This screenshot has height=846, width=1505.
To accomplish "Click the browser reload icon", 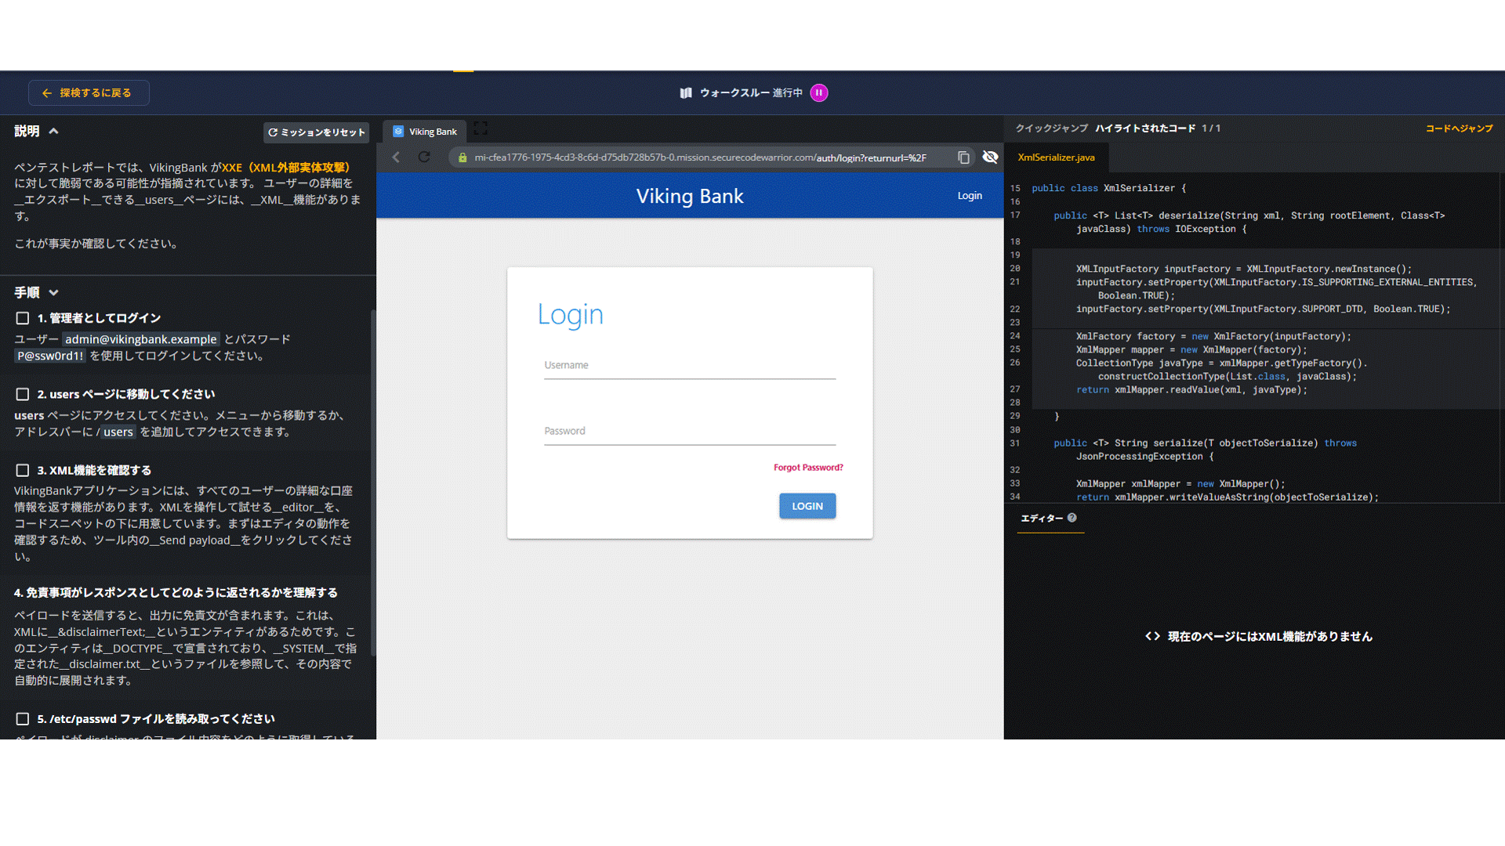I will pyautogui.click(x=424, y=157).
